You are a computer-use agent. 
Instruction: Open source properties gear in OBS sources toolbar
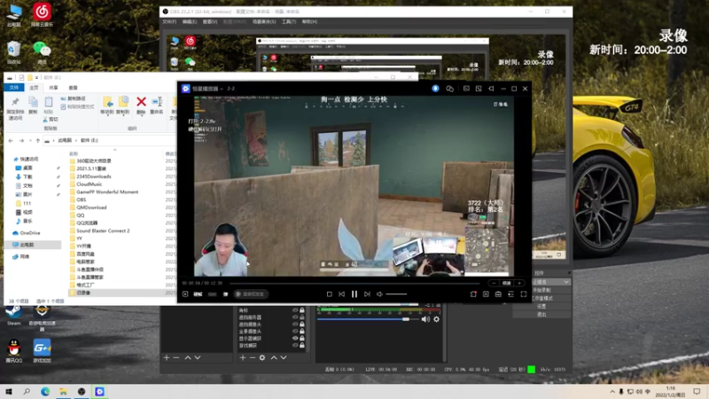tap(262, 357)
